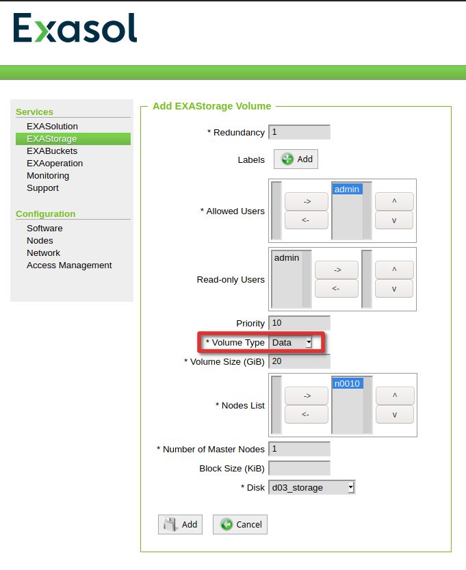Open the Volume Type dropdown
Viewport: 466px width, 570px height.
click(x=290, y=342)
